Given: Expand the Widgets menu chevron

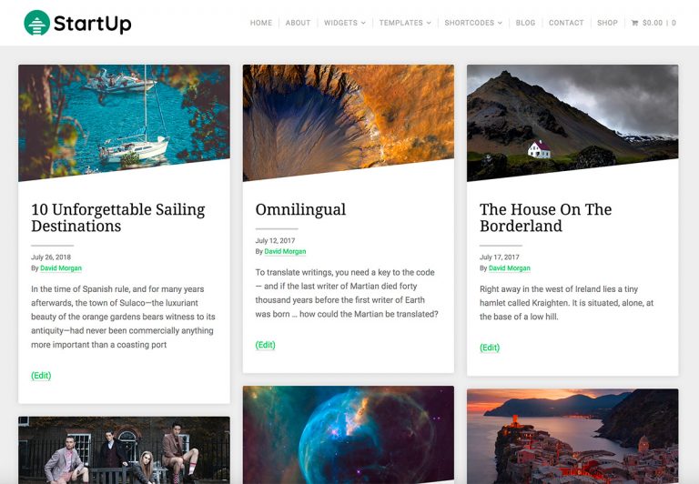Looking at the screenshot, I should point(363,23).
